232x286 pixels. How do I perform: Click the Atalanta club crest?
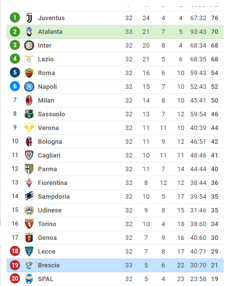(29, 31)
